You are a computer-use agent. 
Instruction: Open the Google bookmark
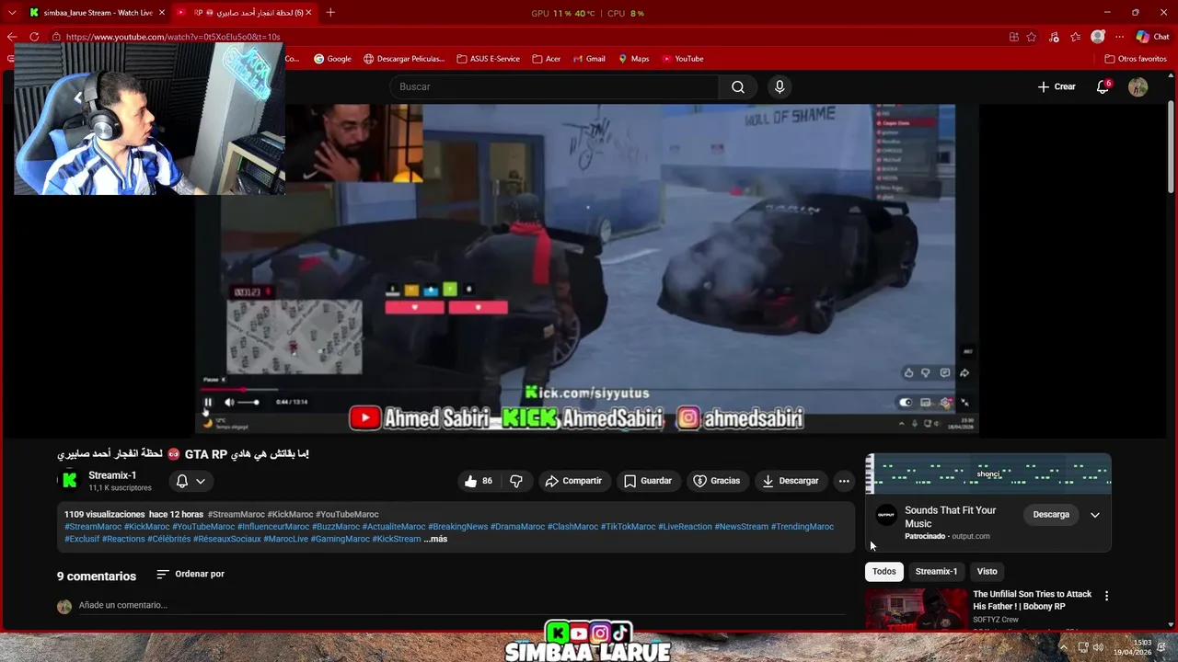[332, 59]
